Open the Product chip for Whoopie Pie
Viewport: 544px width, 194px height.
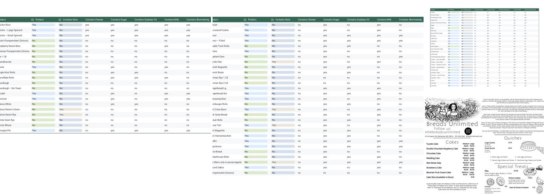pyautogui.click(x=43, y=131)
